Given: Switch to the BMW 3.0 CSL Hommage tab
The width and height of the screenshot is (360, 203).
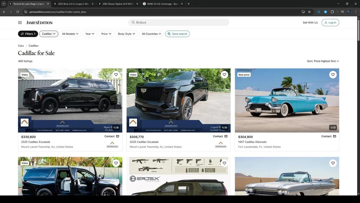Looking at the screenshot, I should click(162, 4).
